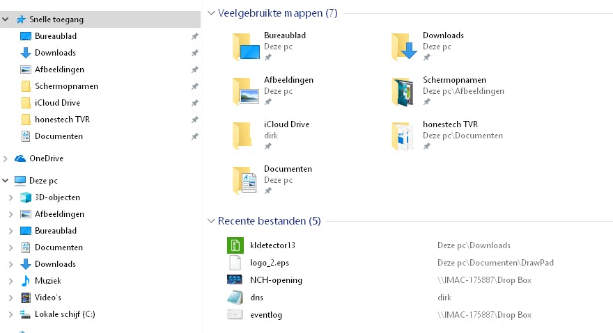Viewport: 613px width, 333px height.
Task: Click the 3D-objecten icon in navigation pane
Action: (26, 197)
